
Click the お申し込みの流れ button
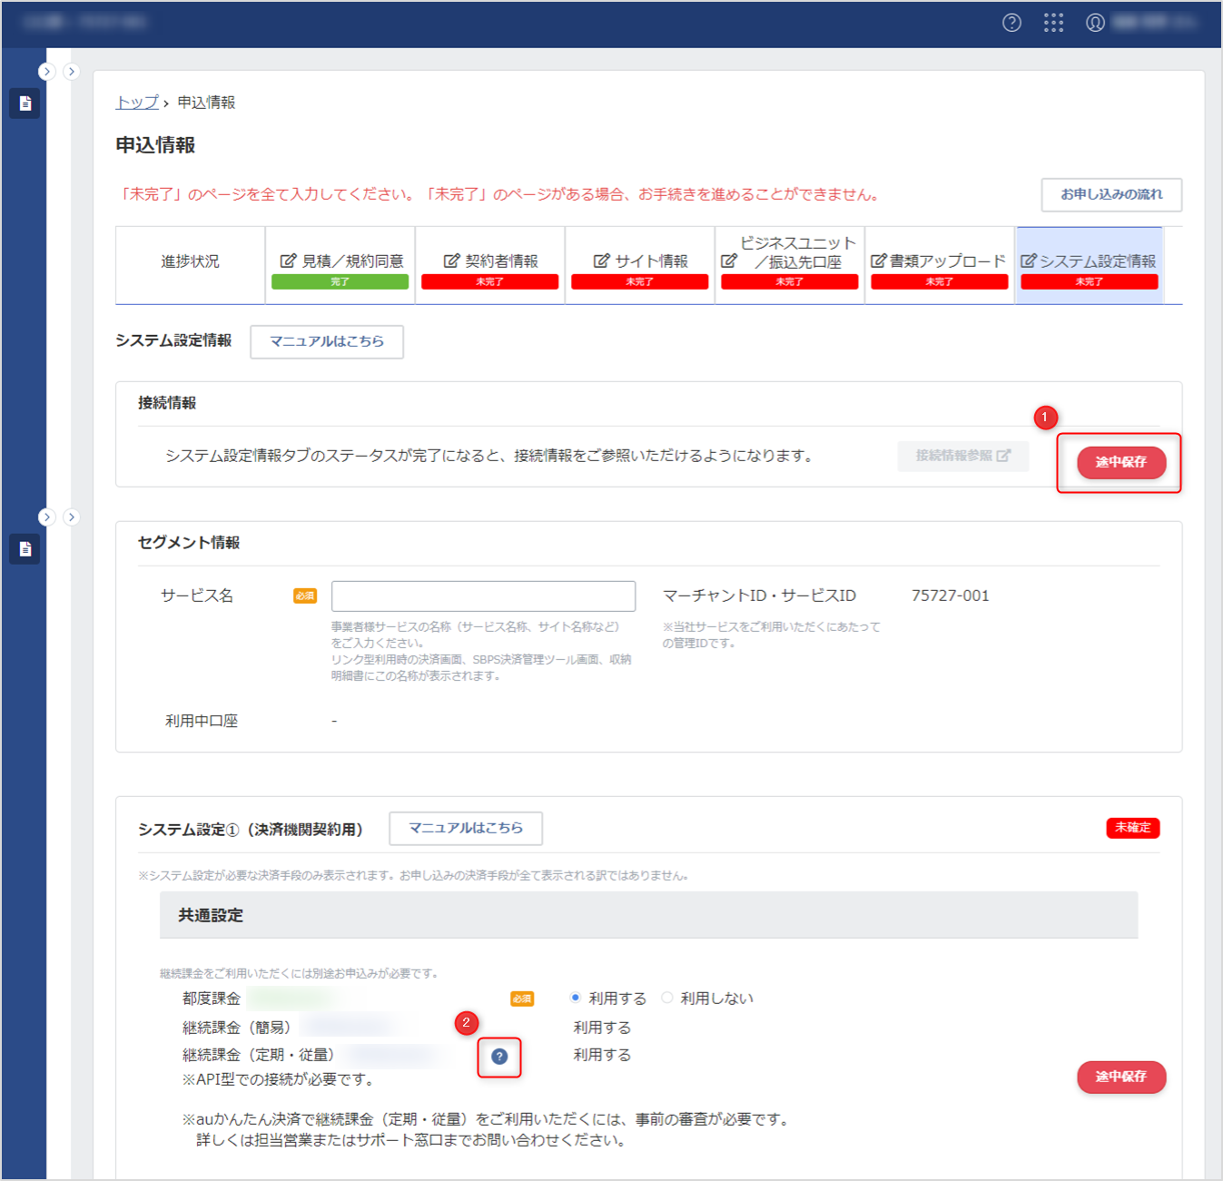point(1111,194)
